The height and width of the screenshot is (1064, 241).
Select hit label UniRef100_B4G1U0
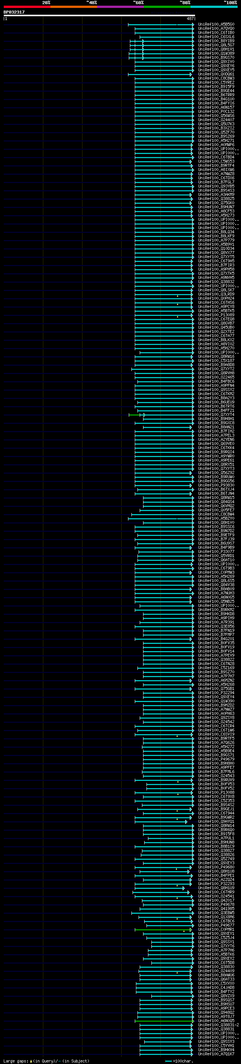(x=216, y=99)
